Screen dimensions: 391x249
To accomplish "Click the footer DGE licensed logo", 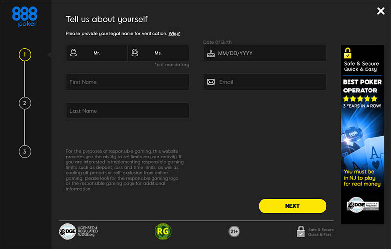I will [67, 231].
